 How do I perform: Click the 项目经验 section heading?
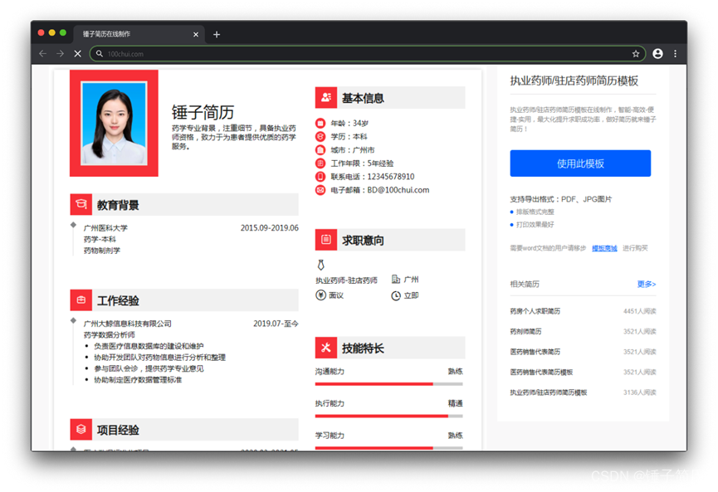tap(118, 430)
